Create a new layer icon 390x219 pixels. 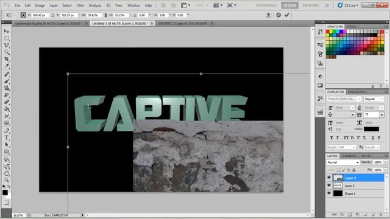coord(373,215)
